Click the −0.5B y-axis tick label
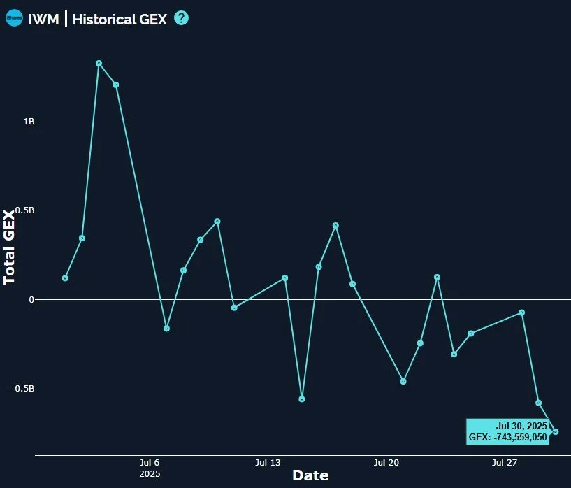571x488 pixels. (x=22, y=389)
